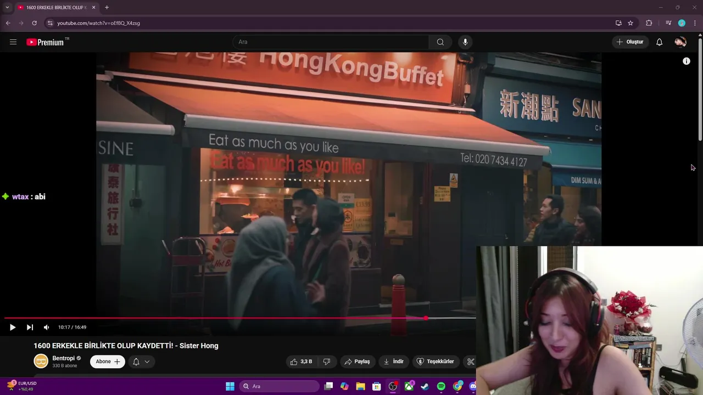Image resolution: width=703 pixels, height=395 pixels.
Task: Open a new browser tab
Action: pos(107,8)
